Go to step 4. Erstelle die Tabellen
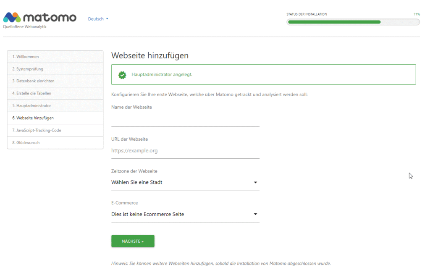The height and width of the screenshot is (270, 430). (55, 94)
